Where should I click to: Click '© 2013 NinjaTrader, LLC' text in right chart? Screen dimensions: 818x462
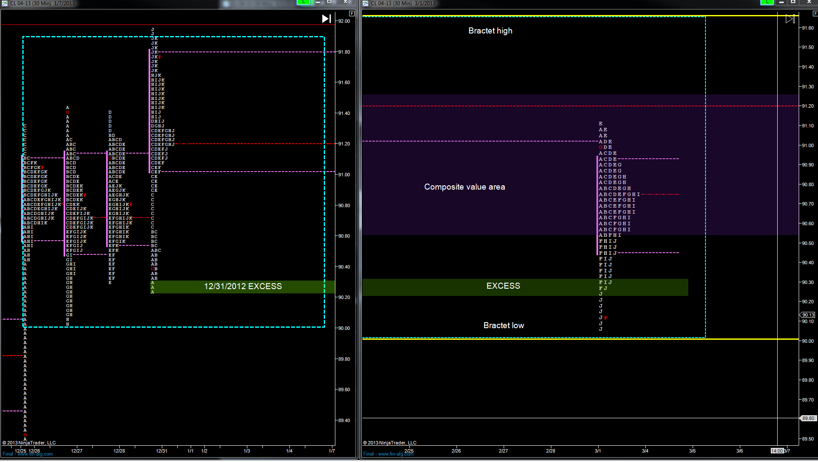click(390, 443)
